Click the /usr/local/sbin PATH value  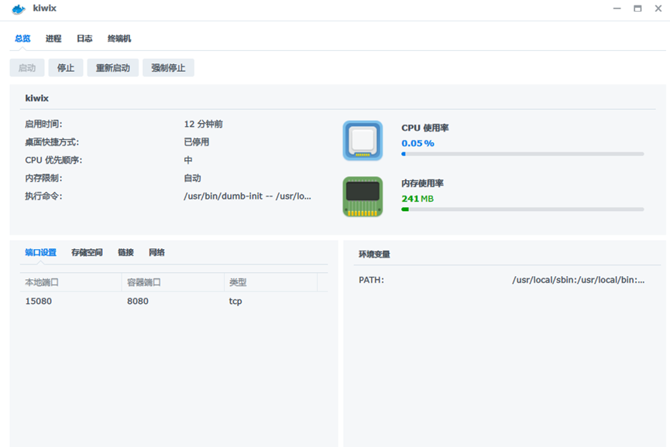pos(579,280)
